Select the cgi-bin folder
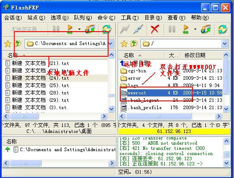 (x=171, y=71)
